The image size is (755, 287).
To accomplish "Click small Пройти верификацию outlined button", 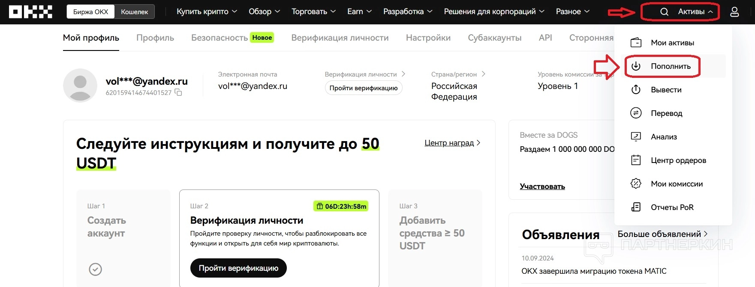I will (364, 88).
